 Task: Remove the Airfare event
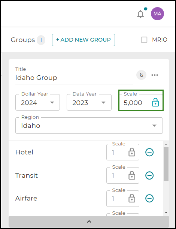149,198
